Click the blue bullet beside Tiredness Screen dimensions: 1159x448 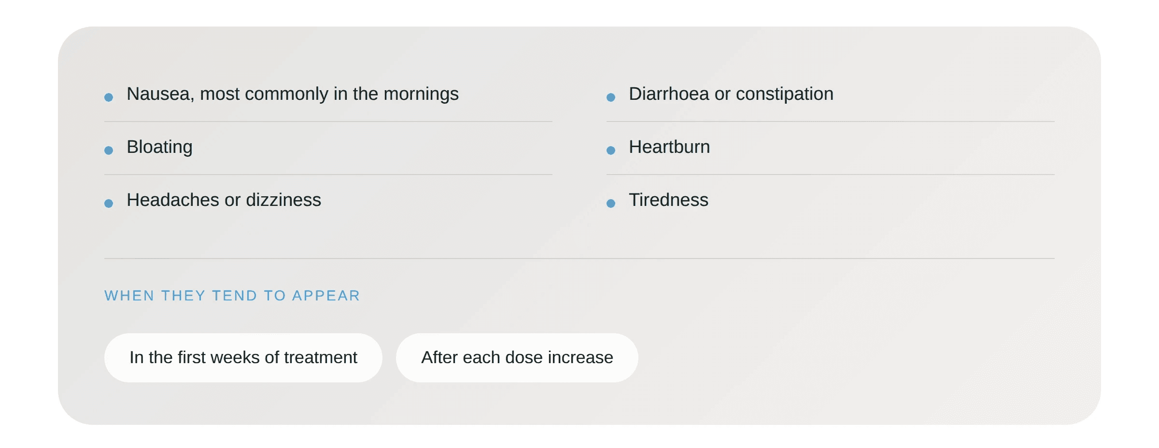tap(611, 204)
